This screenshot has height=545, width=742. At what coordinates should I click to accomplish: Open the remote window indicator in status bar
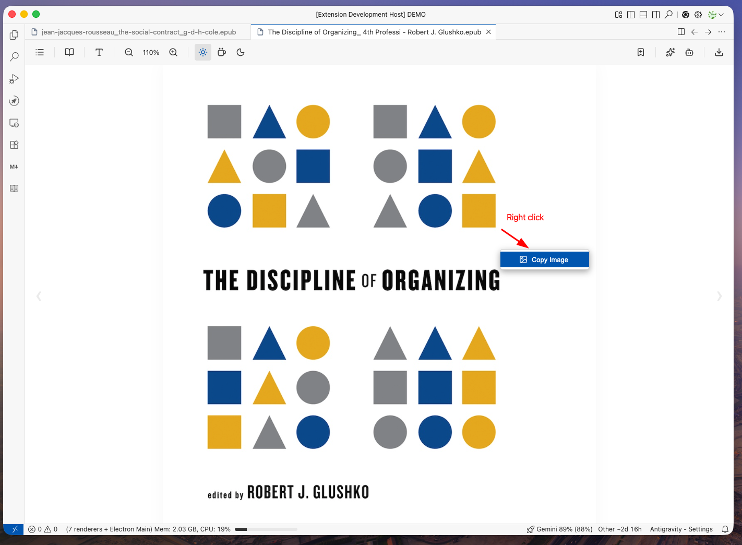coord(14,529)
